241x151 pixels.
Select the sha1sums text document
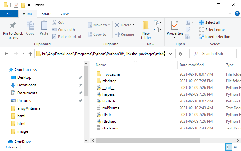click(x=110, y=128)
